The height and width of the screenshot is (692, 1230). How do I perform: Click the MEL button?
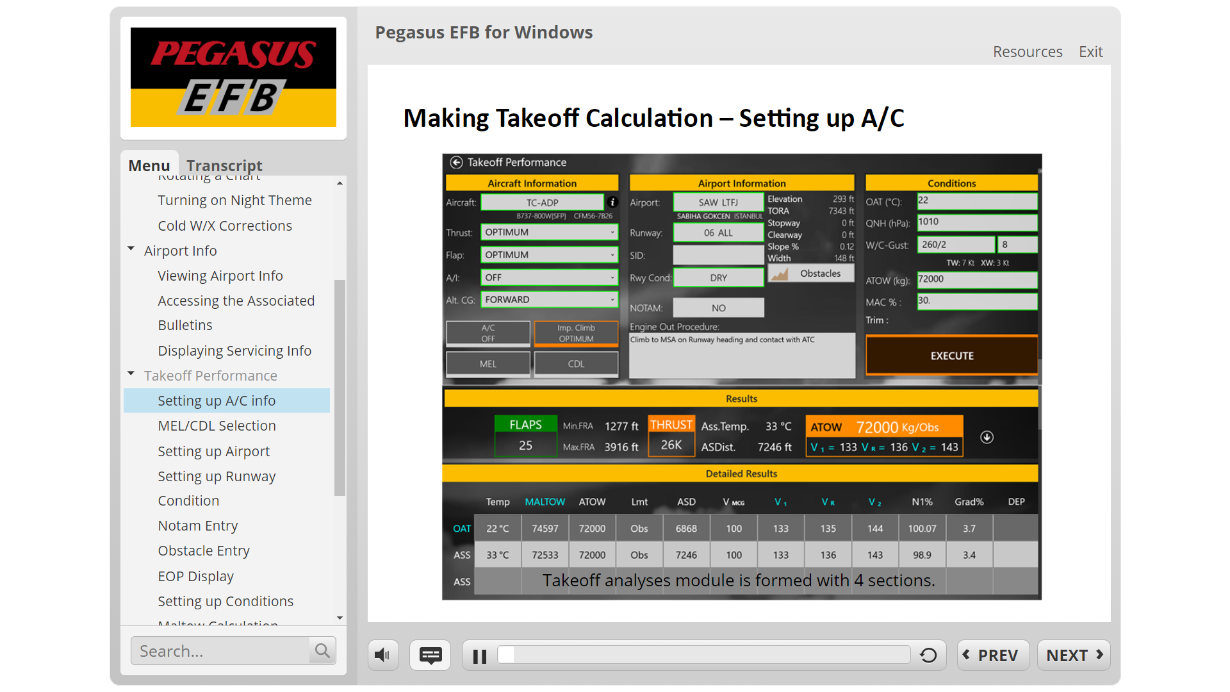tap(488, 364)
